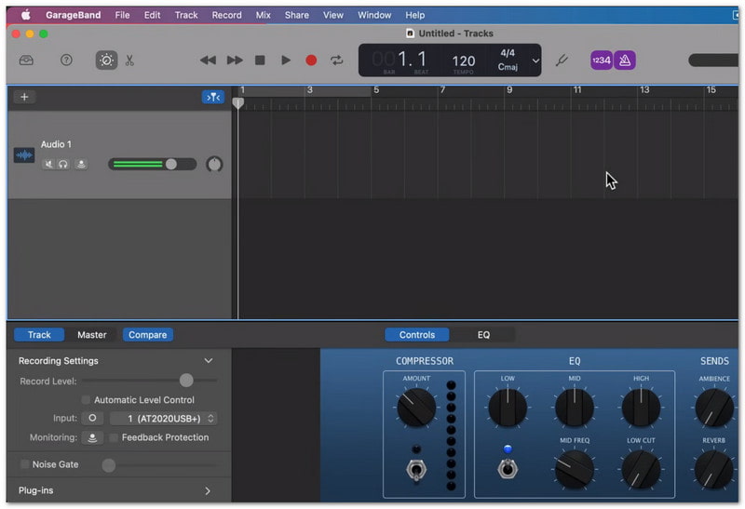Open the Library panel icon
This screenshot has width=745, height=509.
pyautogui.click(x=26, y=60)
